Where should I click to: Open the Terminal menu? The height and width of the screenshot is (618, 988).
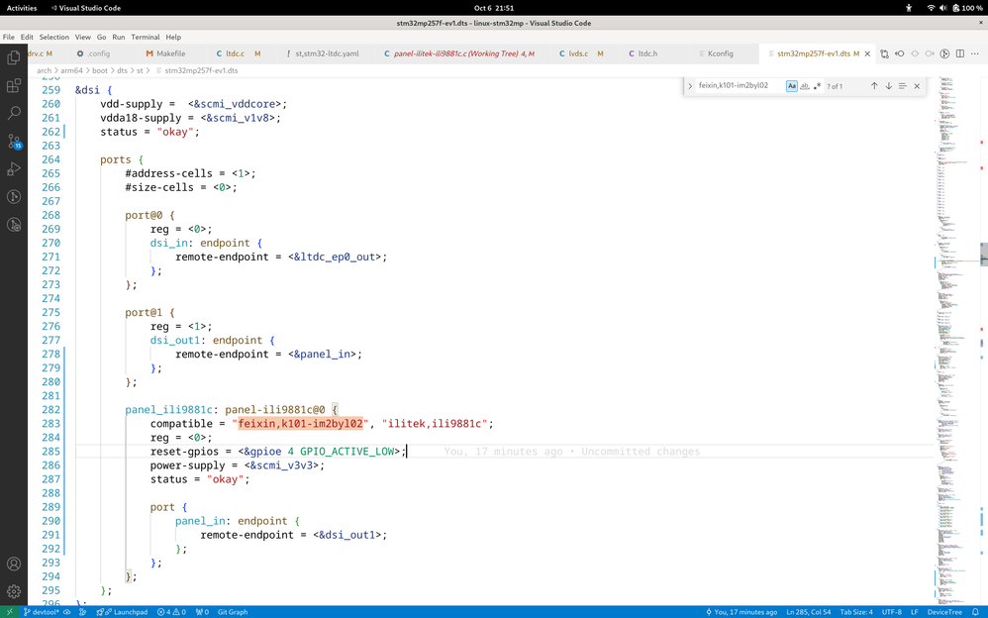point(145,37)
